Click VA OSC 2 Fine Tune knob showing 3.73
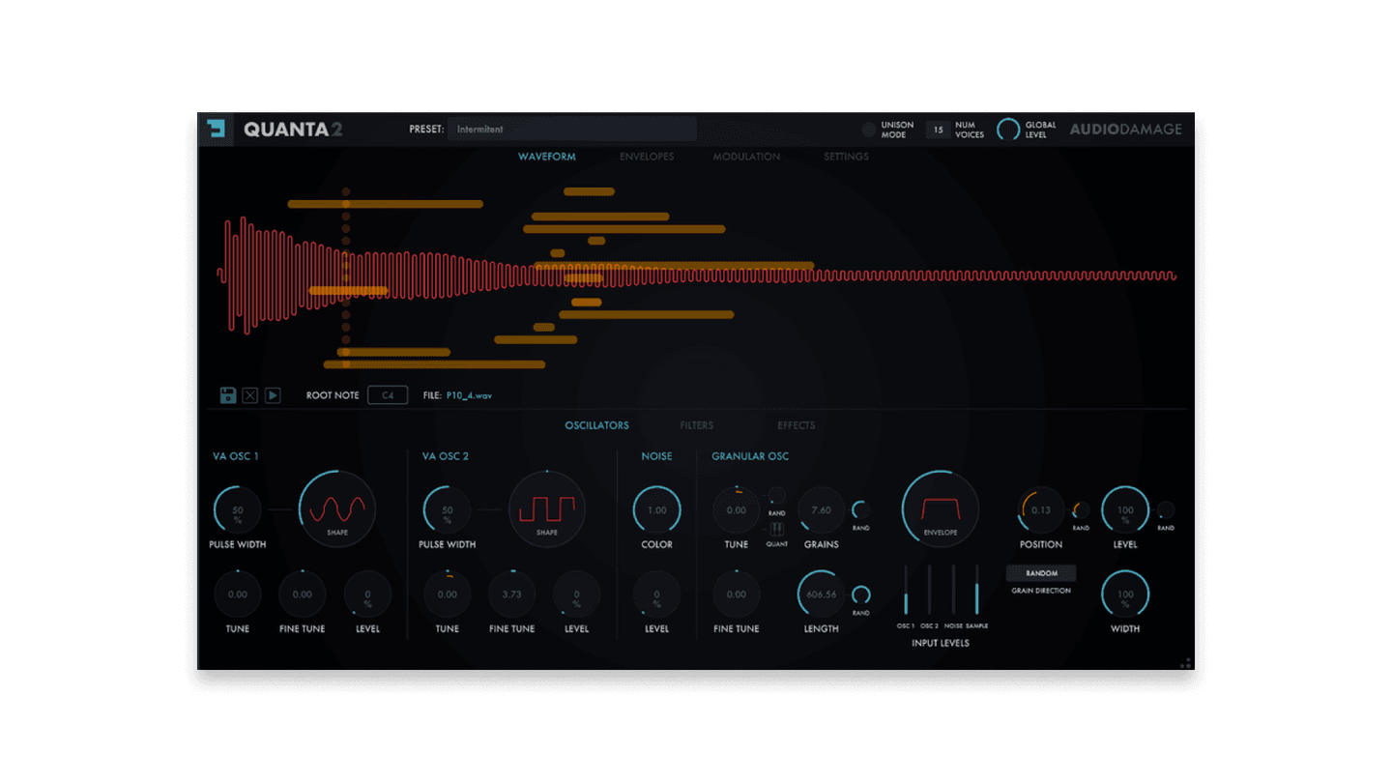The height and width of the screenshot is (783, 1392). tap(512, 594)
